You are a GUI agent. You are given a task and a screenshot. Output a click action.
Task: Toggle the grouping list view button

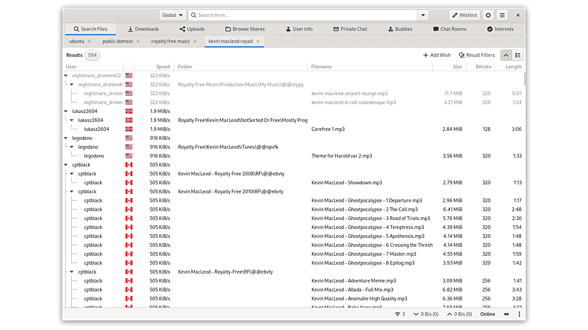click(518, 55)
